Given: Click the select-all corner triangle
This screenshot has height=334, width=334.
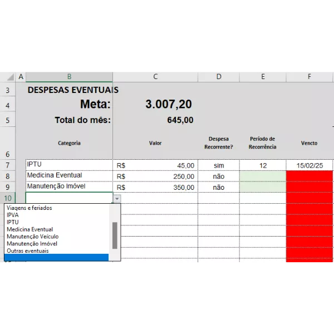Looking at the screenshot, I should point(10,77).
